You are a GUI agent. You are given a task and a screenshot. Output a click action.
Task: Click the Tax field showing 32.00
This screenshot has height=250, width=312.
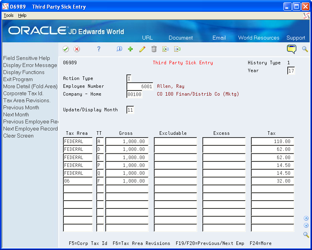click(x=272, y=181)
